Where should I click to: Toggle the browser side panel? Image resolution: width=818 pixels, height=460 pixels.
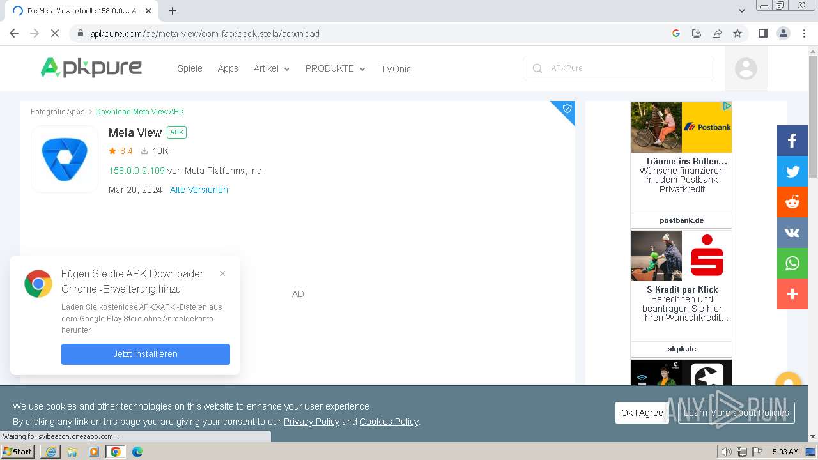(x=762, y=33)
